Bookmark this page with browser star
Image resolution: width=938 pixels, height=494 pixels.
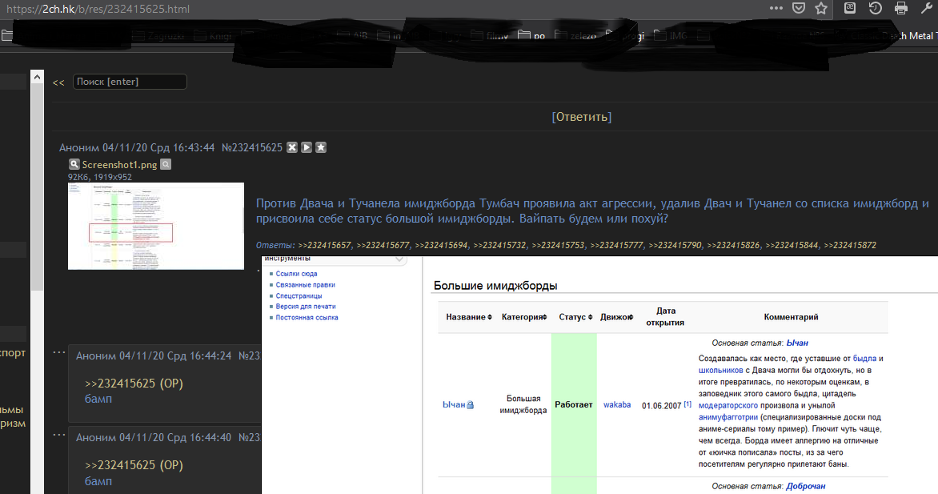[821, 9]
